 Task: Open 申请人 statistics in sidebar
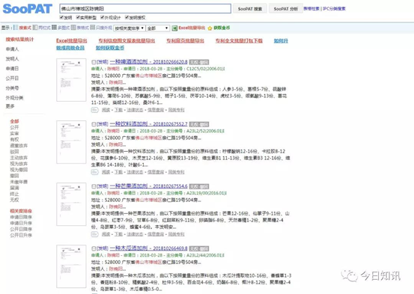click(x=12, y=49)
